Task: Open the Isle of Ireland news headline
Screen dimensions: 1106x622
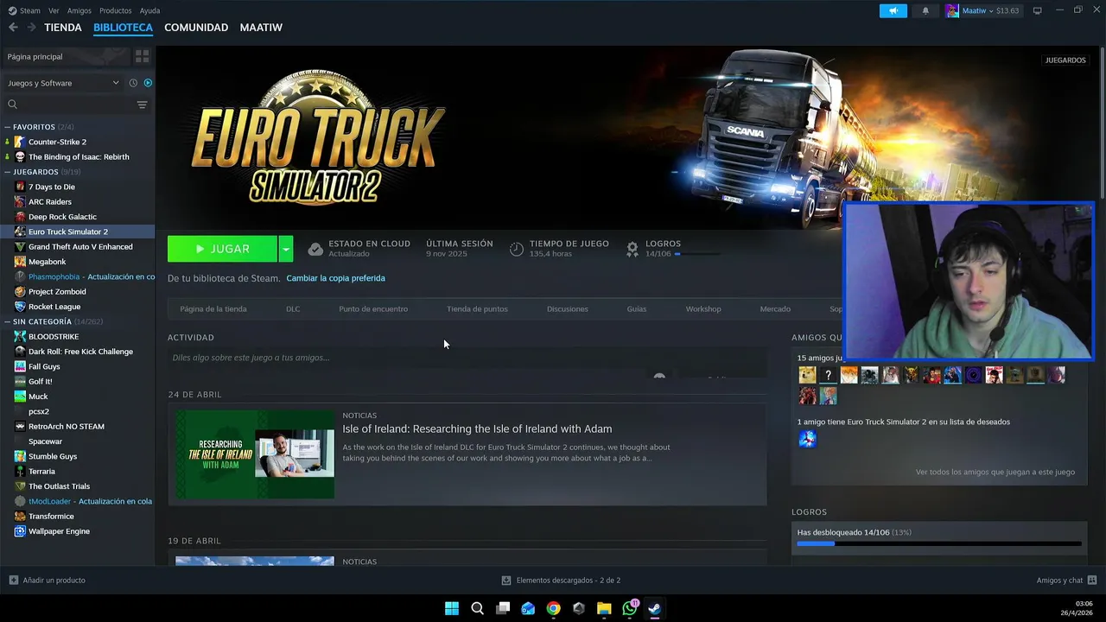Action: point(477,428)
